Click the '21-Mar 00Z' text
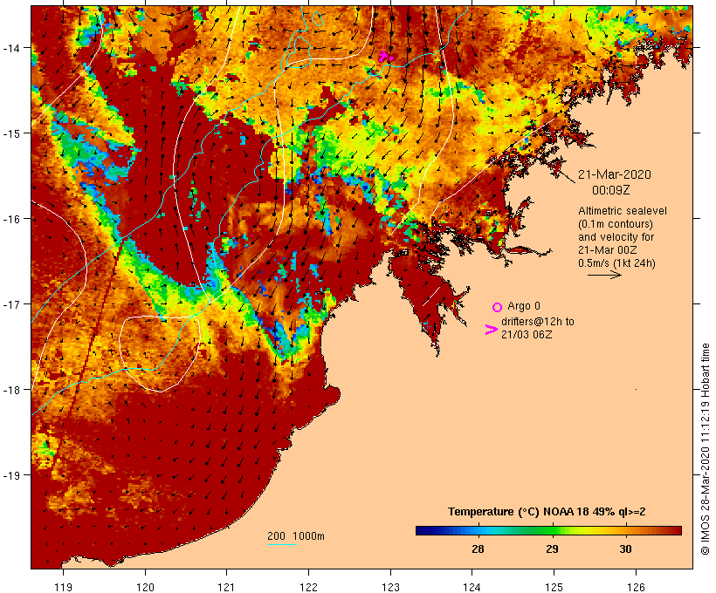Screen dimensions: 716x593 tap(608, 250)
